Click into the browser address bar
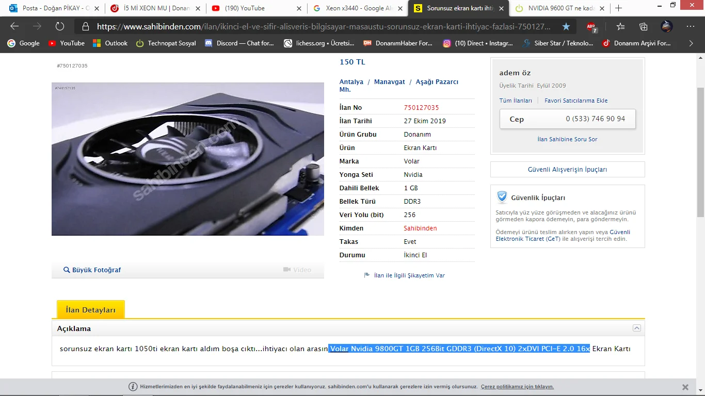This screenshot has height=396, width=705. (x=324, y=26)
